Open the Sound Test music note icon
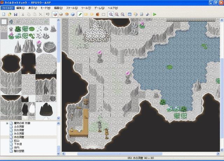 [147, 14]
